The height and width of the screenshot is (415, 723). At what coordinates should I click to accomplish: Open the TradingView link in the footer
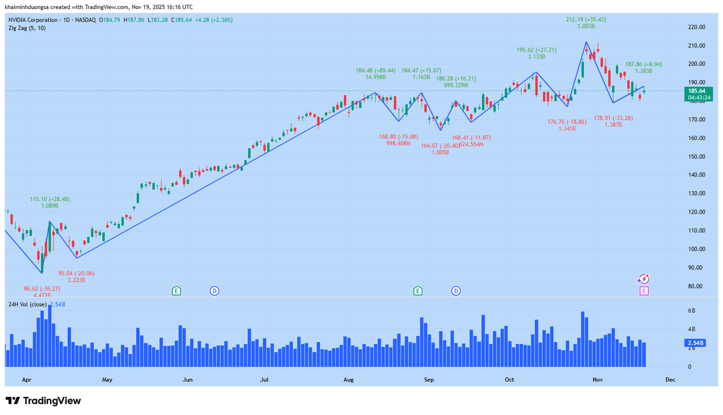tap(51, 400)
